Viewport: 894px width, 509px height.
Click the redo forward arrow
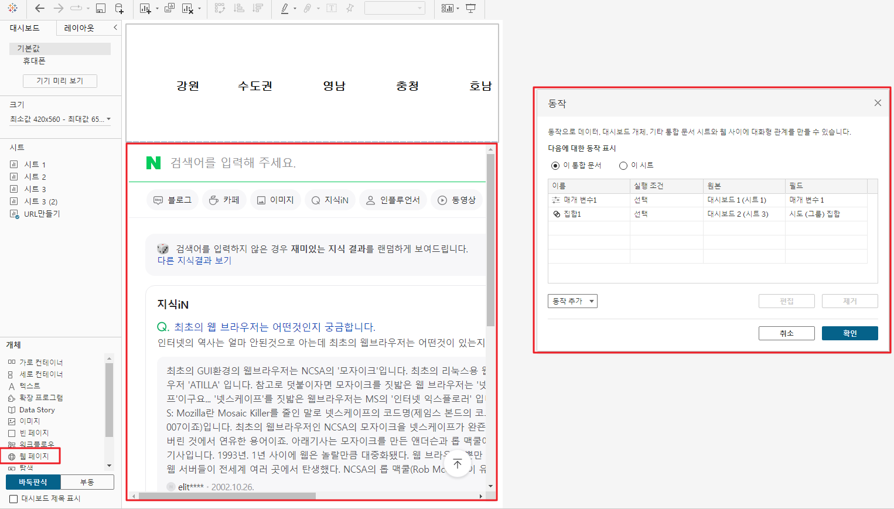click(58, 8)
